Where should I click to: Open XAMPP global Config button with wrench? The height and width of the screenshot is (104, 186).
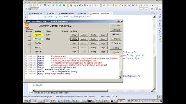coord(116,25)
